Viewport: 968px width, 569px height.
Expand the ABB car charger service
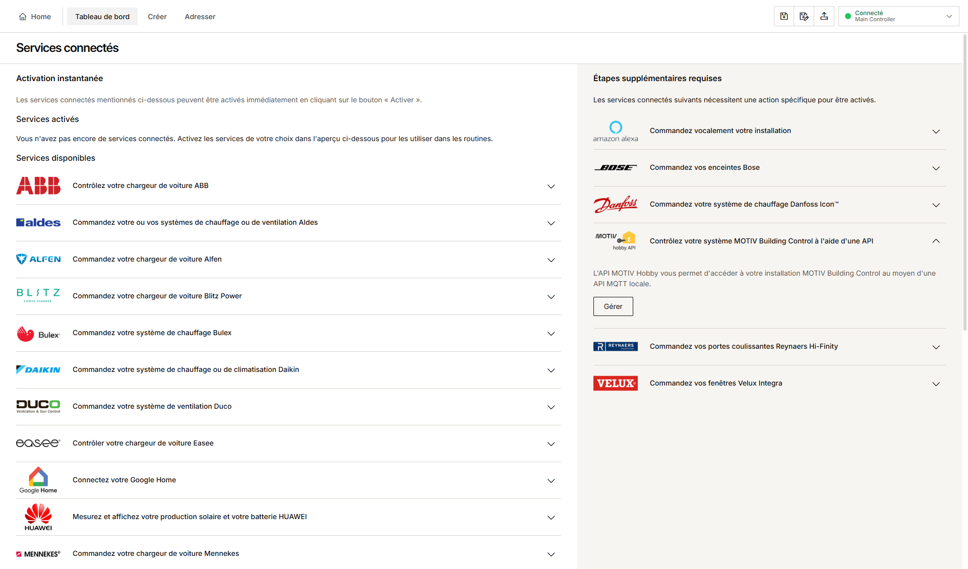[551, 186]
